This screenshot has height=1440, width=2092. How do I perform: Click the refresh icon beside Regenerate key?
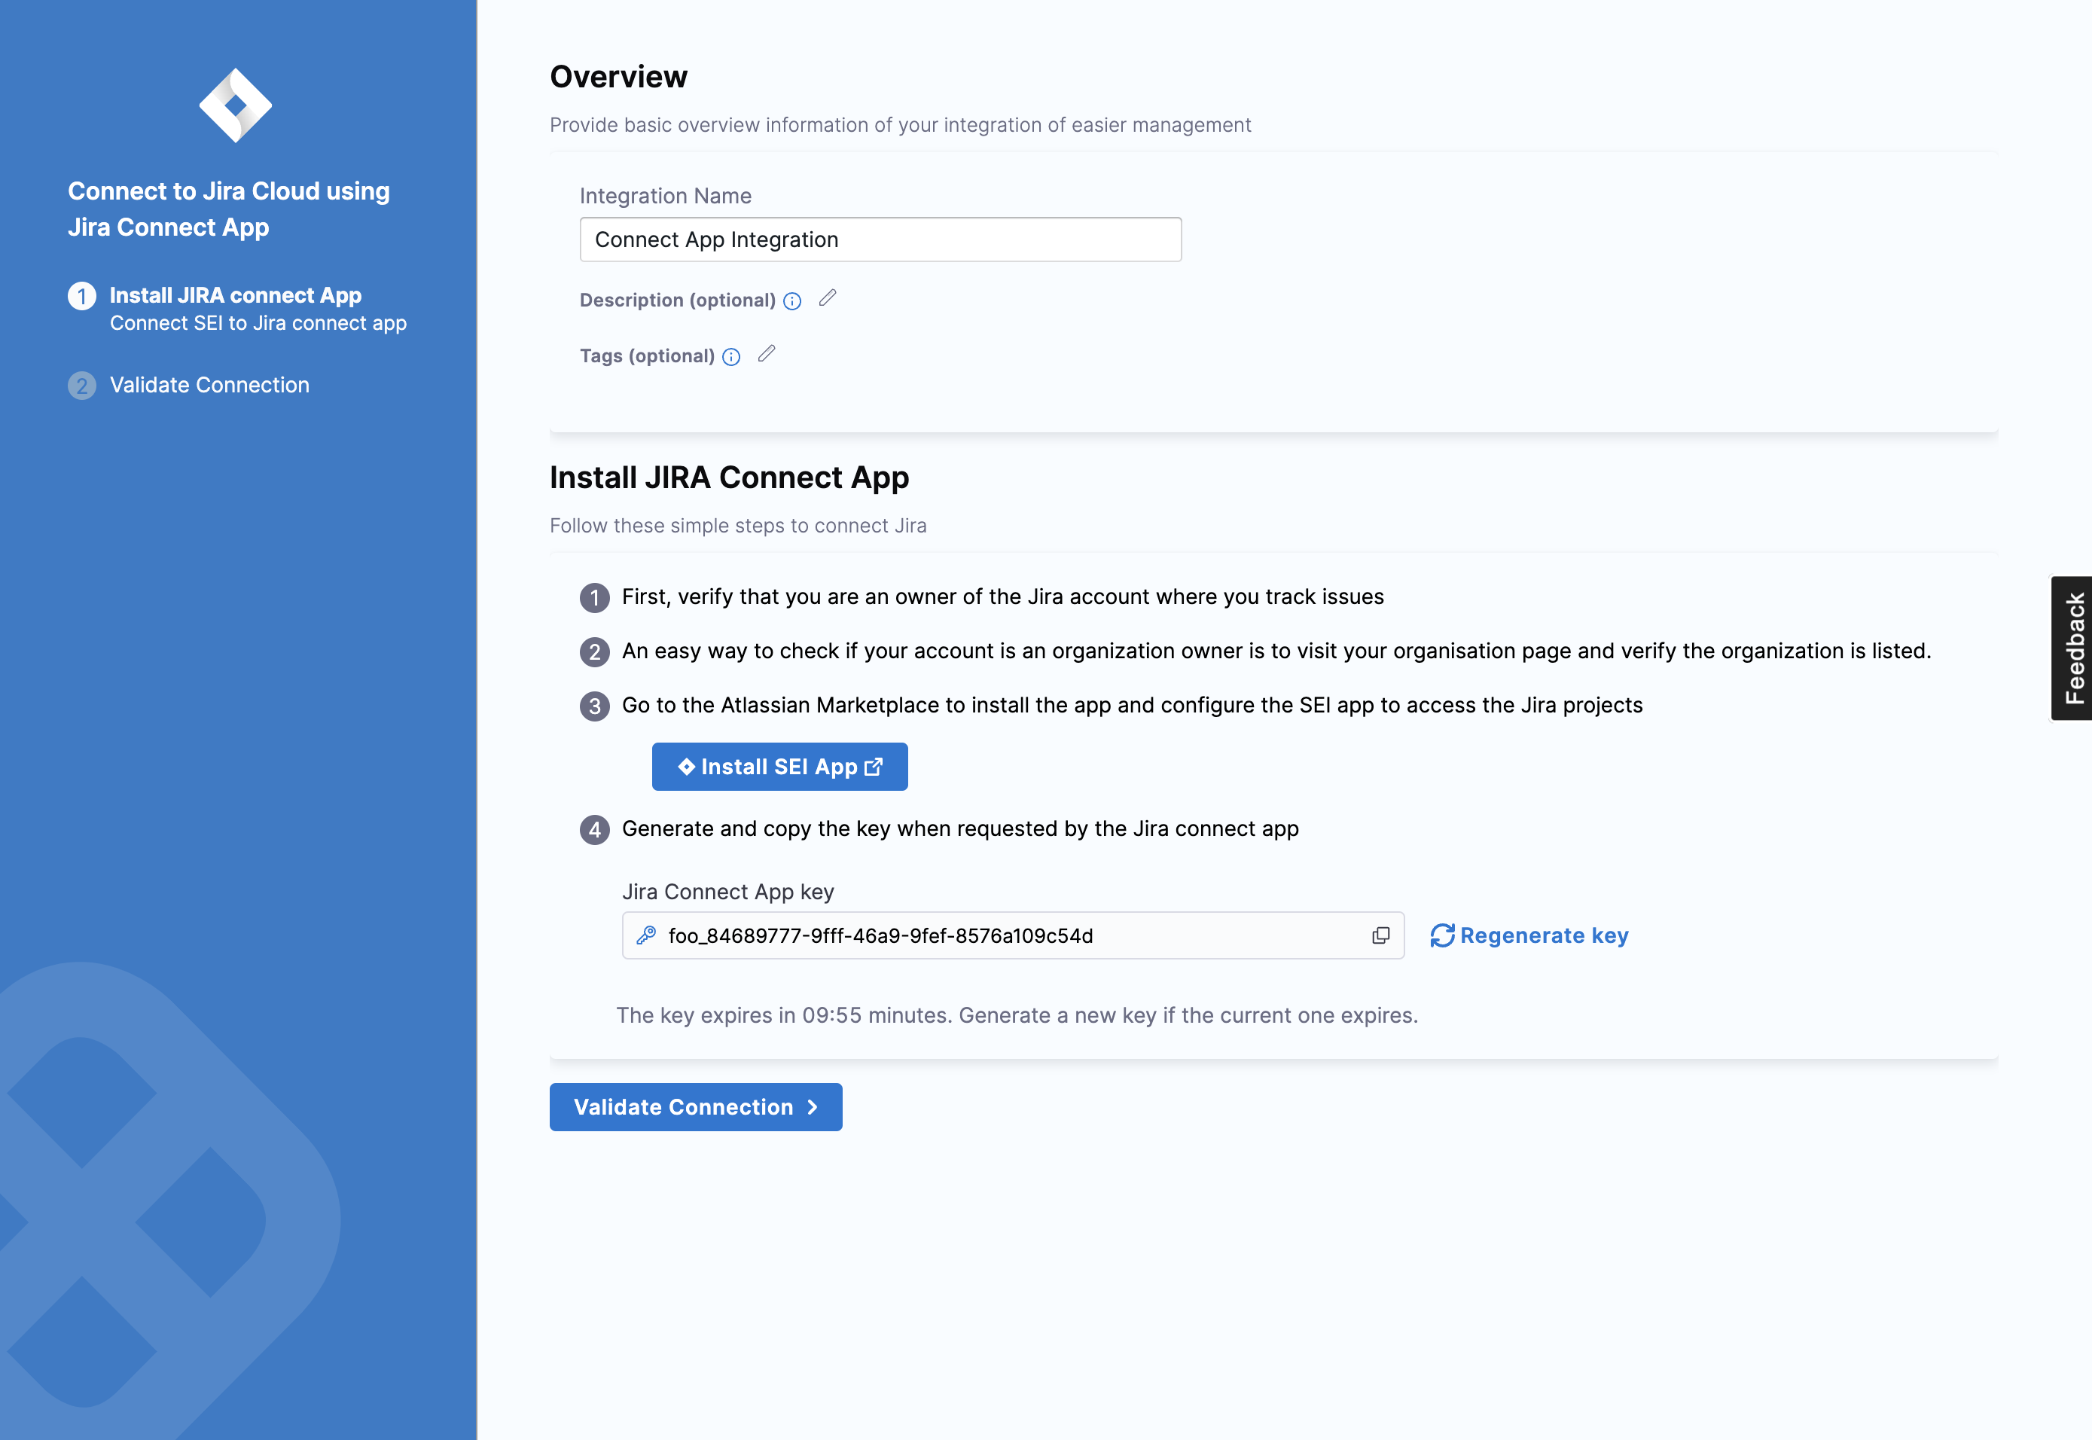tap(1441, 935)
